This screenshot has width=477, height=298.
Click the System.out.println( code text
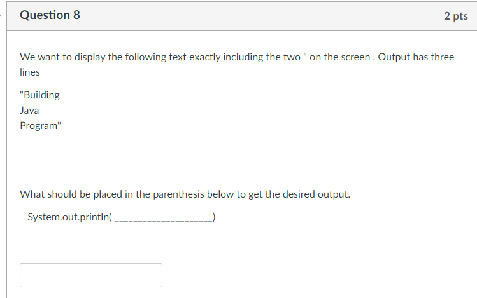[69, 217]
